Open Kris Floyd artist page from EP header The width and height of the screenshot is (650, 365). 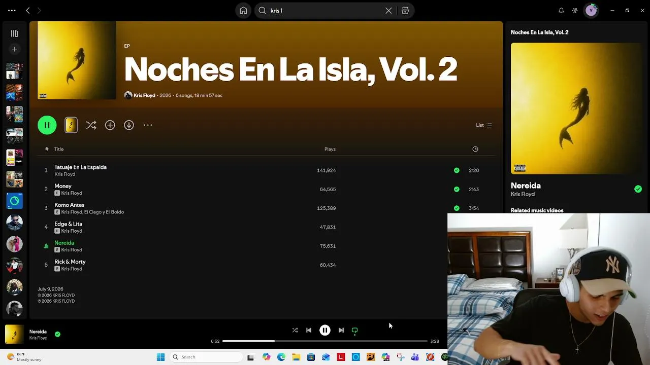(x=144, y=95)
